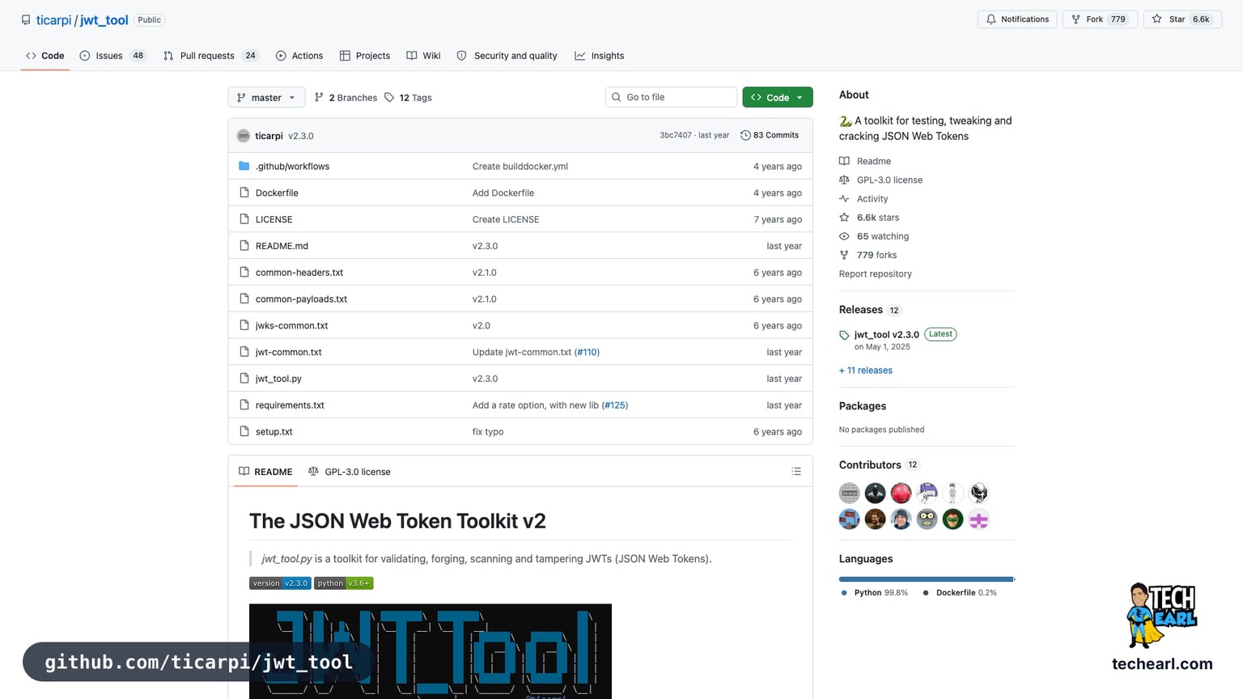
Task: Open the Issues tab
Action: coord(112,56)
